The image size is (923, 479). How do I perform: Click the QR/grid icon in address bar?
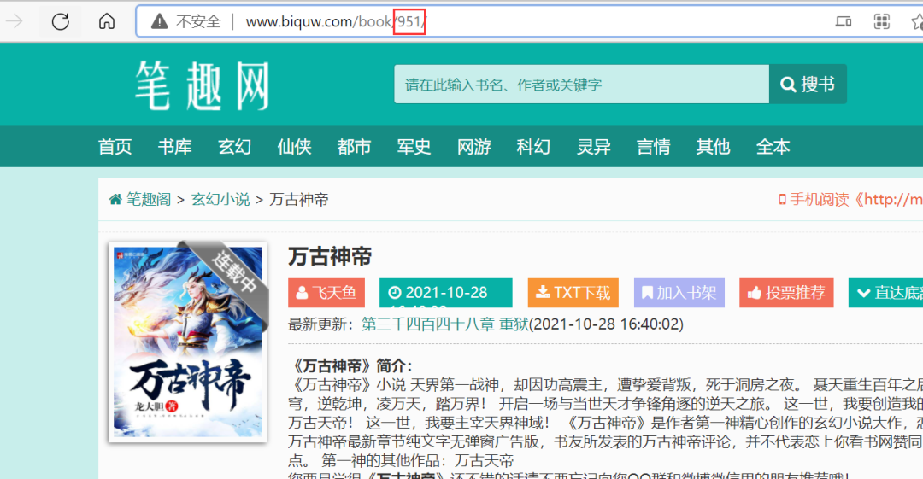coord(881,22)
